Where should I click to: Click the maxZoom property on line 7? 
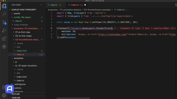click(x=66, y=31)
